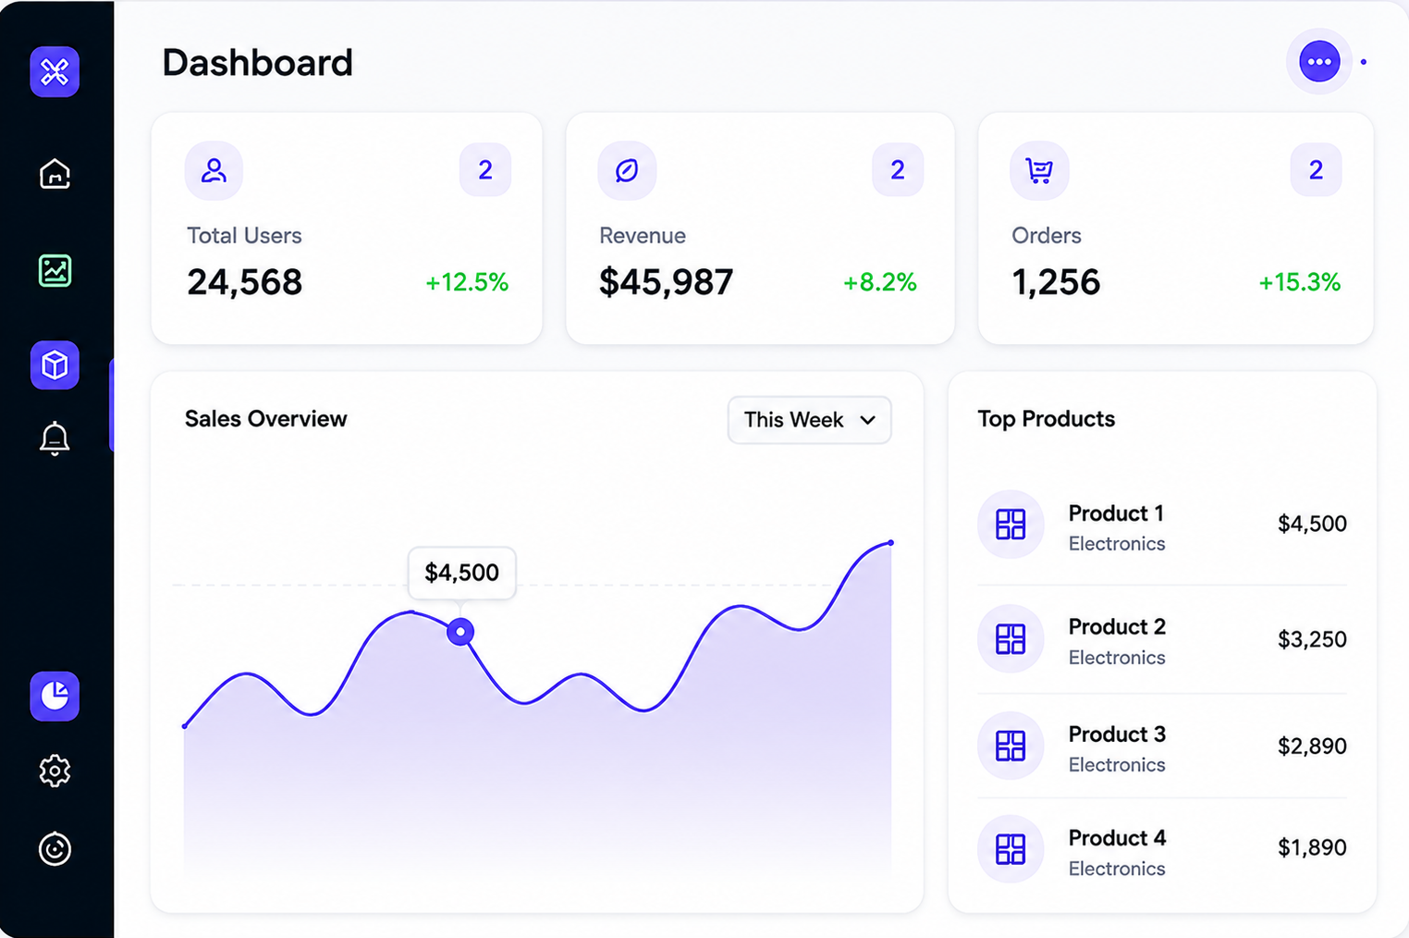Viewport: 1409px width, 938px height.
Task: Select the Product 3 name
Action: coord(1117,734)
